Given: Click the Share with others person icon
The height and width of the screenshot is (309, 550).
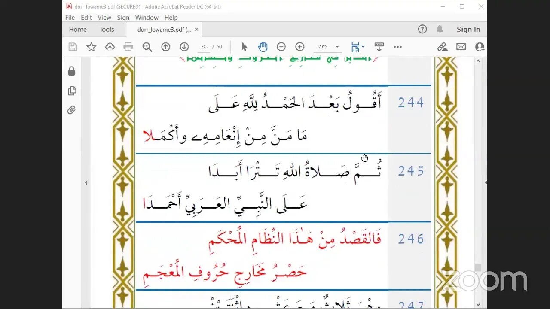Looking at the screenshot, I should coord(480,47).
